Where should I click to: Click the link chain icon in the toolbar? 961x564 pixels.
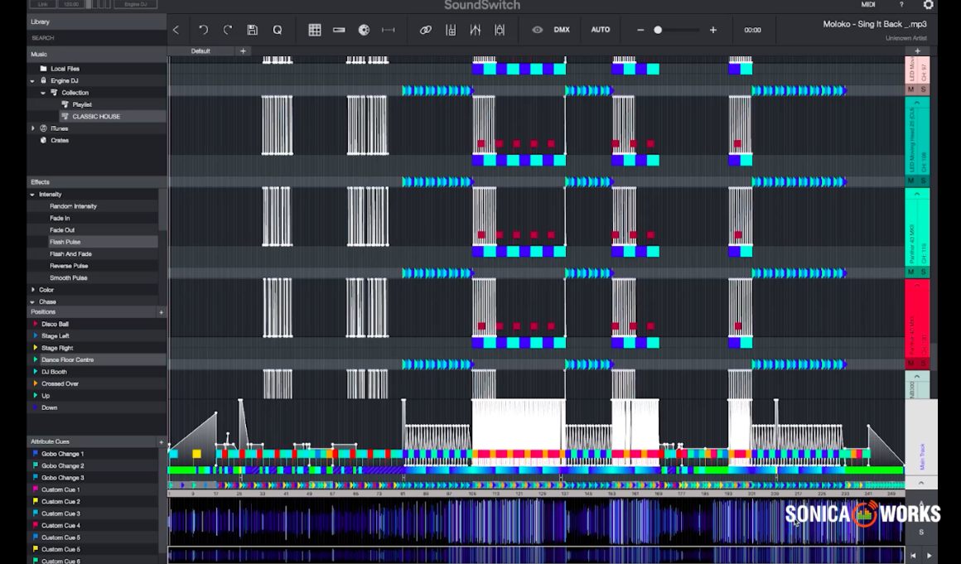coord(426,30)
